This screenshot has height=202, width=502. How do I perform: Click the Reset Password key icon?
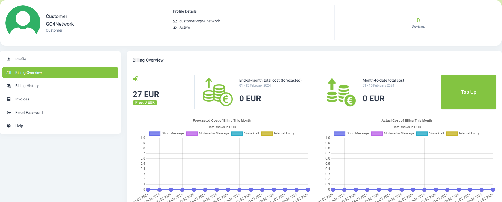9,112
